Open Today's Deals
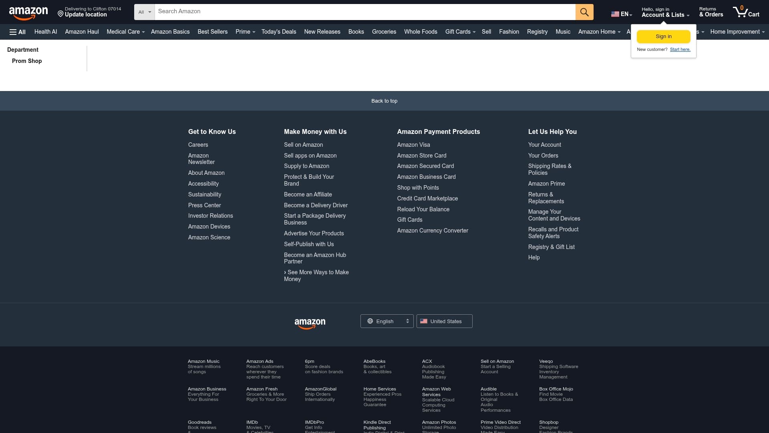 pyautogui.click(x=279, y=32)
